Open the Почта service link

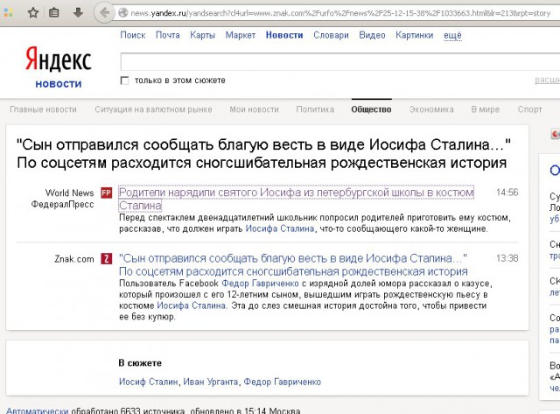coord(167,35)
